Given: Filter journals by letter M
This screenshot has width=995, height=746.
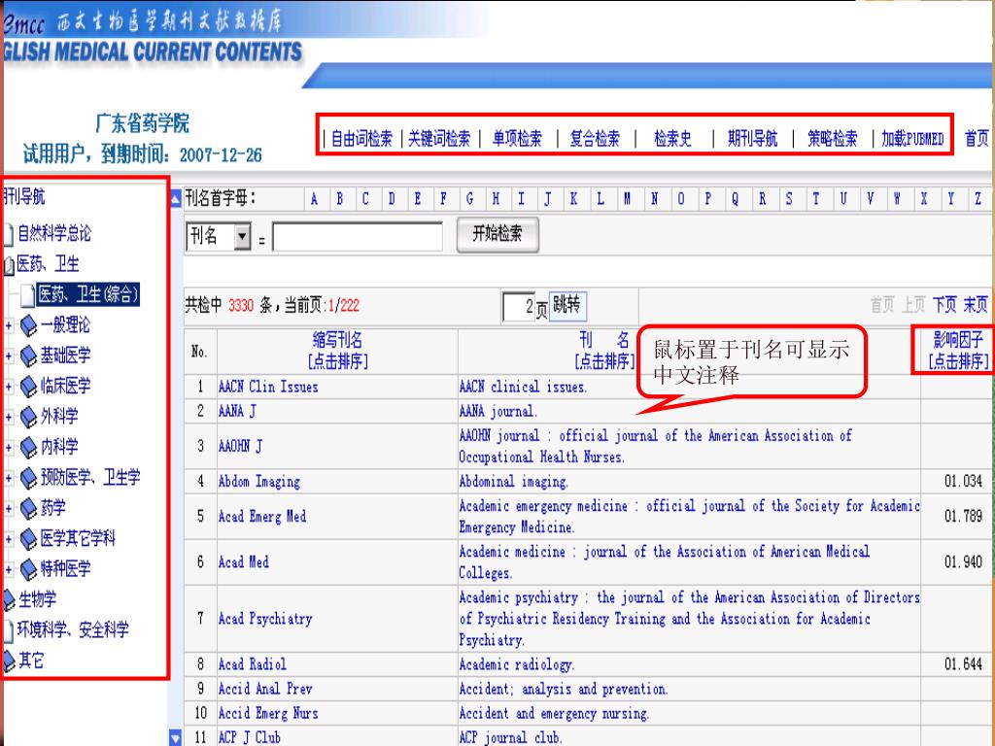Looking at the screenshot, I should (x=627, y=199).
